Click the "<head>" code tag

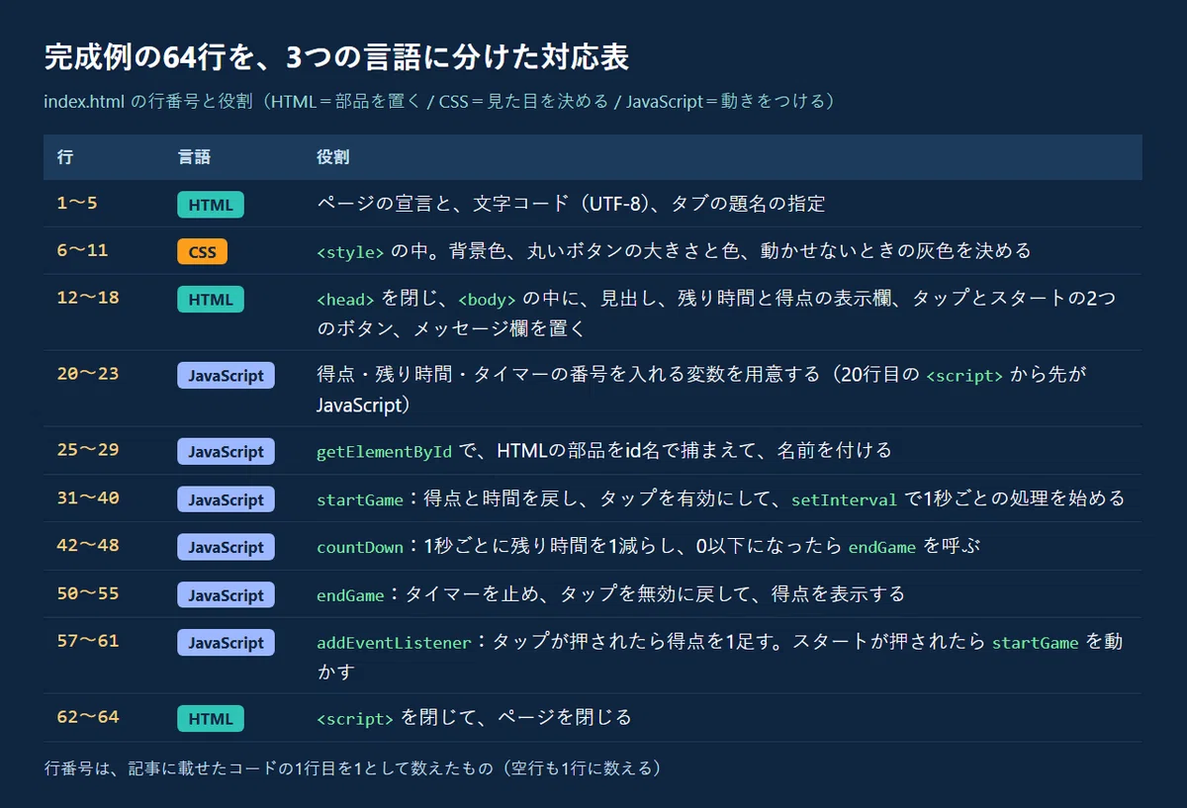345,300
